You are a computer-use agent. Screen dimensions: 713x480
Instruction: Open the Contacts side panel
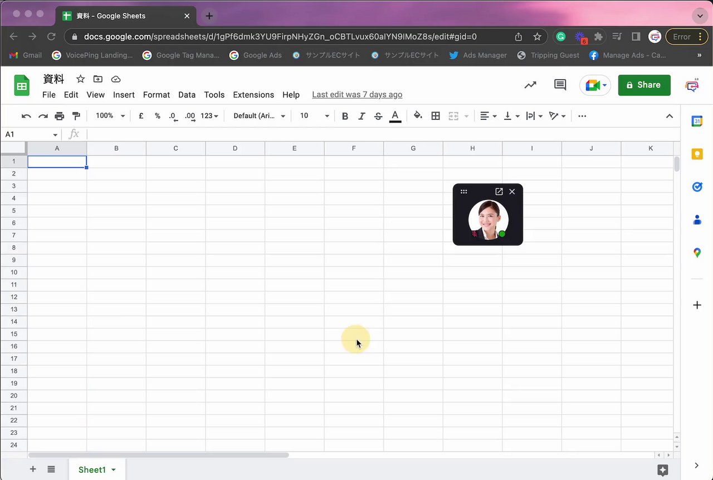(x=697, y=220)
